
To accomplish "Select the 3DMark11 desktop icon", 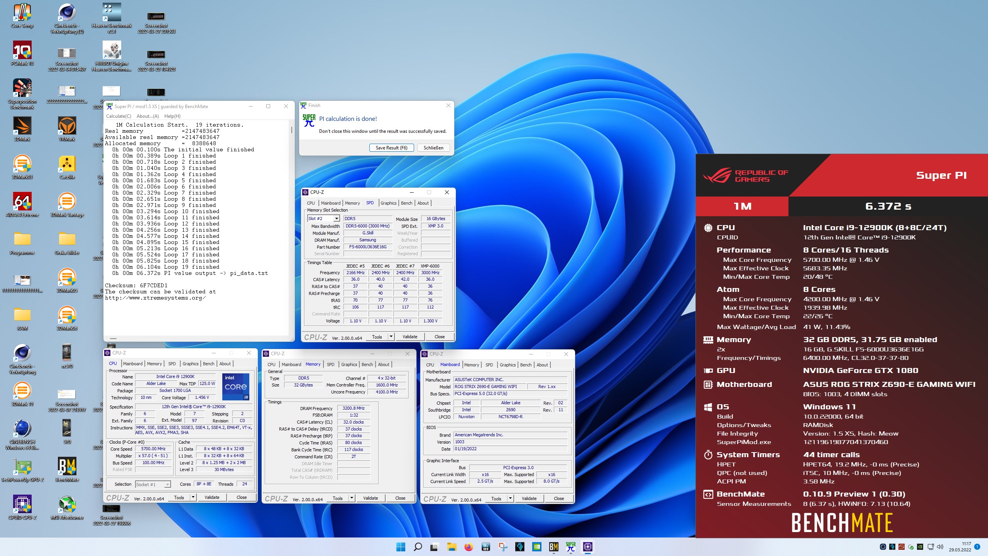I will point(22,394).
